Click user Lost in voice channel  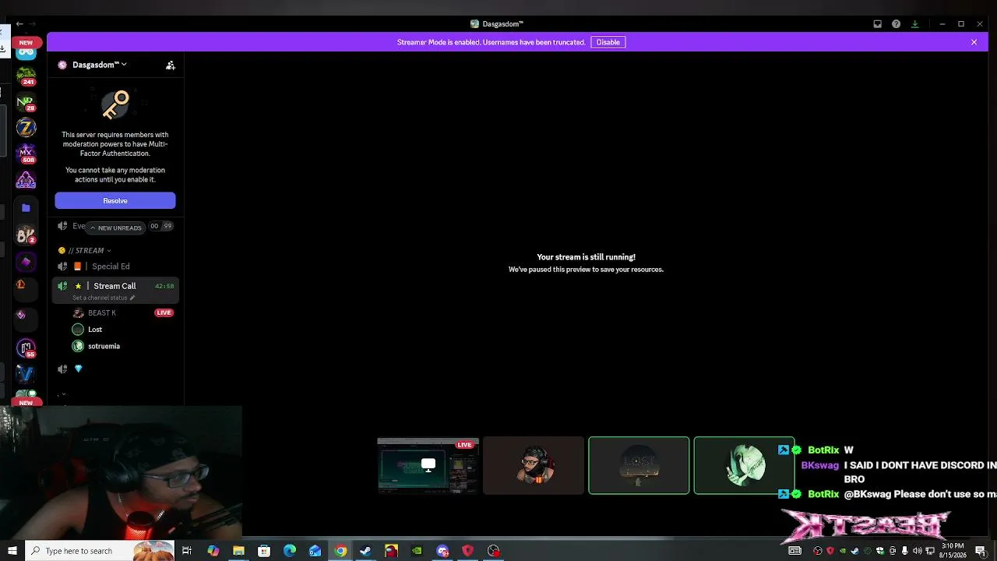[x=87, y=330]
